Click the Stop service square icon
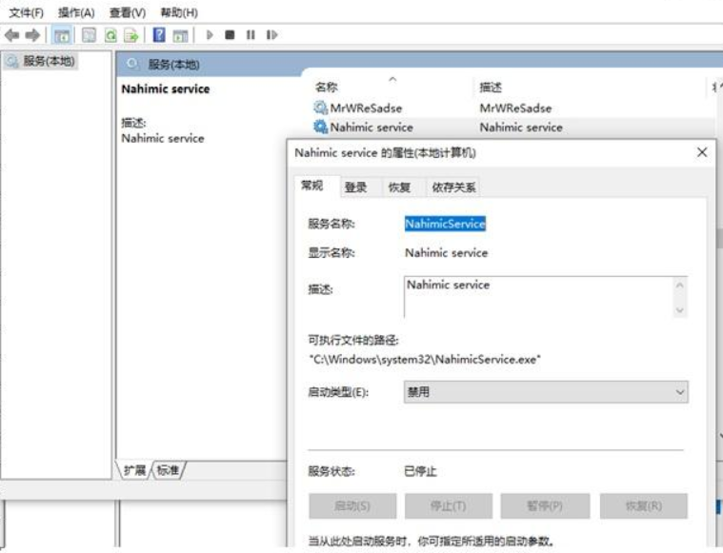Image resolution: width=723 pixels, height=553 pixels. click(x=230, y=35)
